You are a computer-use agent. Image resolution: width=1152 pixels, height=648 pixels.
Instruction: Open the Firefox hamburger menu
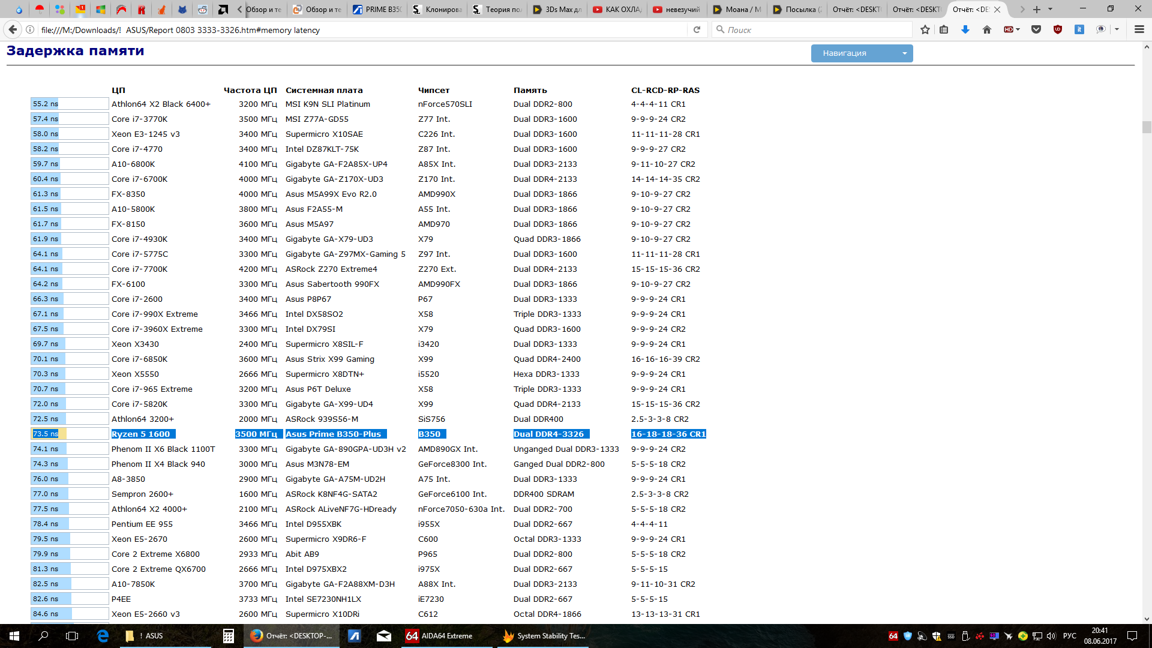tap(1139, 29)
